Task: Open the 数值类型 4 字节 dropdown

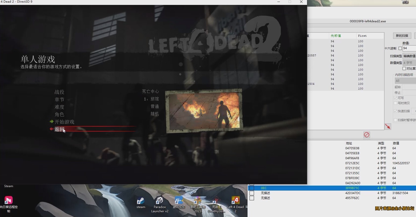Action: (409, 63)
